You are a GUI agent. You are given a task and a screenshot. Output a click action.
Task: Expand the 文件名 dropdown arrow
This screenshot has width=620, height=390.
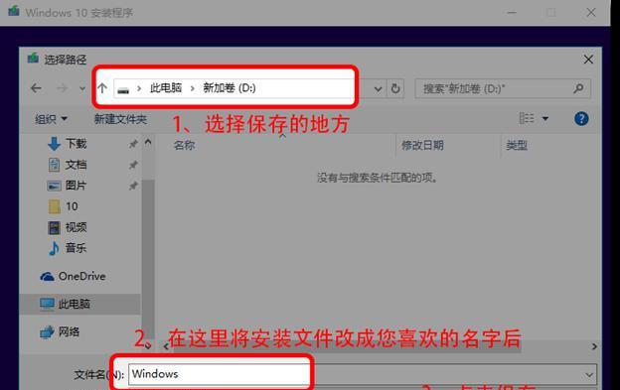point(589,374)
